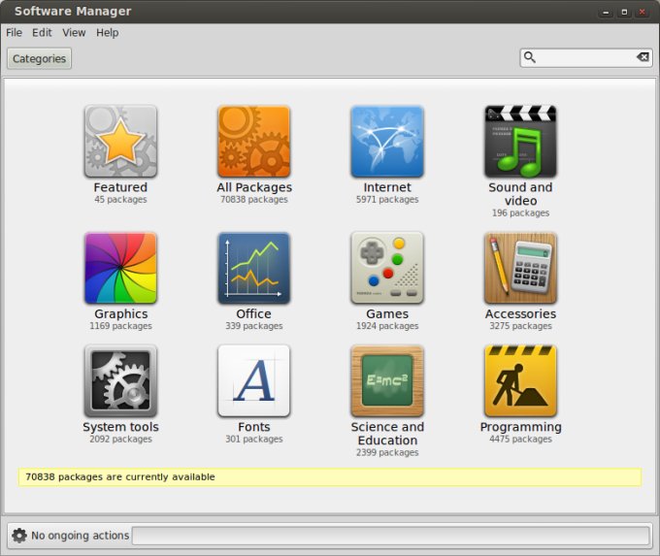This screenshot has width=660, height=556.
Task: Close the Software Manager window
Action: pos(643,13)
